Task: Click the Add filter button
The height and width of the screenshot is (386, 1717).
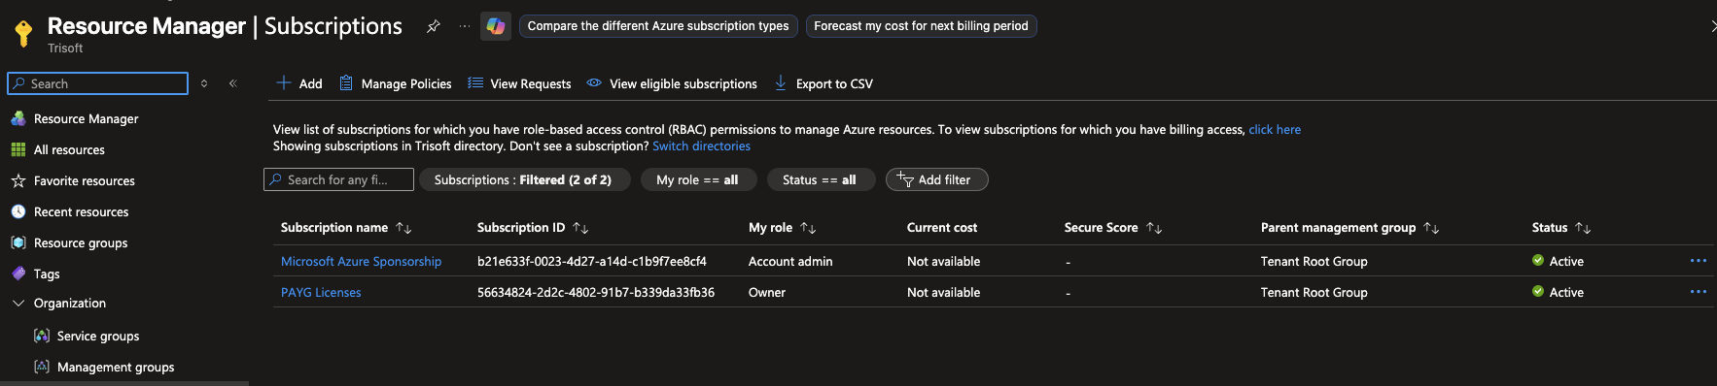Action: click(936, 179)
